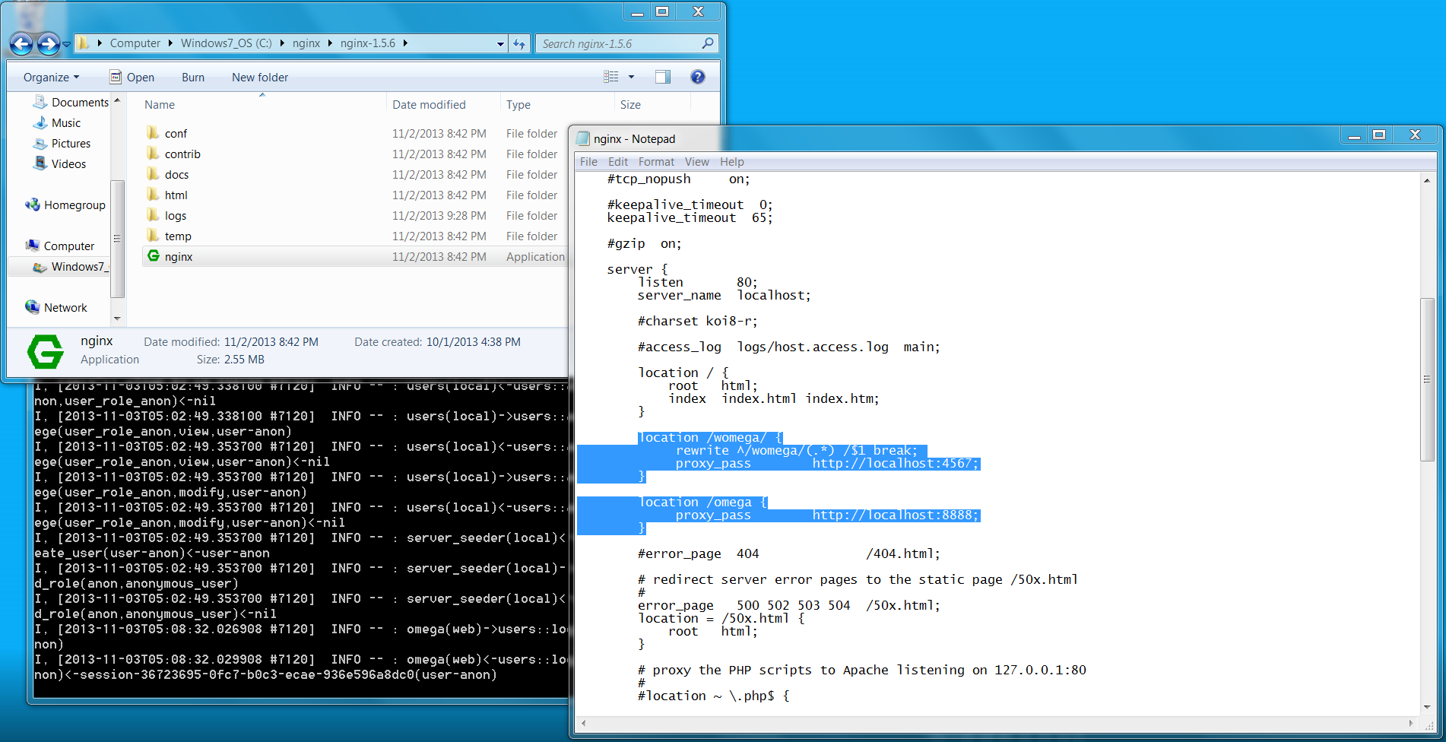Viewport: 1446px width, 742px height.
Task: Sort by Size column header
Action: [x=630, y=105]
